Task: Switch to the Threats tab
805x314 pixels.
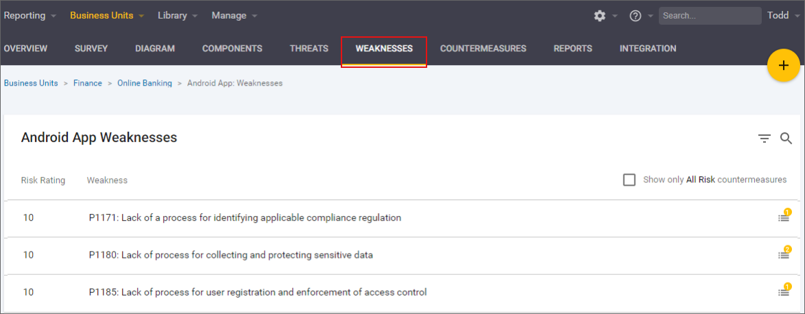Action: pyautogui.click(x=309, y=49)
